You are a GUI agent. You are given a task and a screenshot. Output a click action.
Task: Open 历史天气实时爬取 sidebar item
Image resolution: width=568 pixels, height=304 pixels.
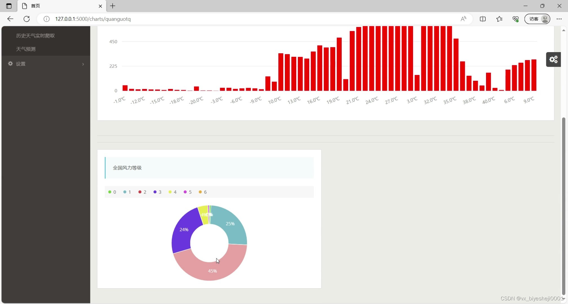(x=35, y=36)
